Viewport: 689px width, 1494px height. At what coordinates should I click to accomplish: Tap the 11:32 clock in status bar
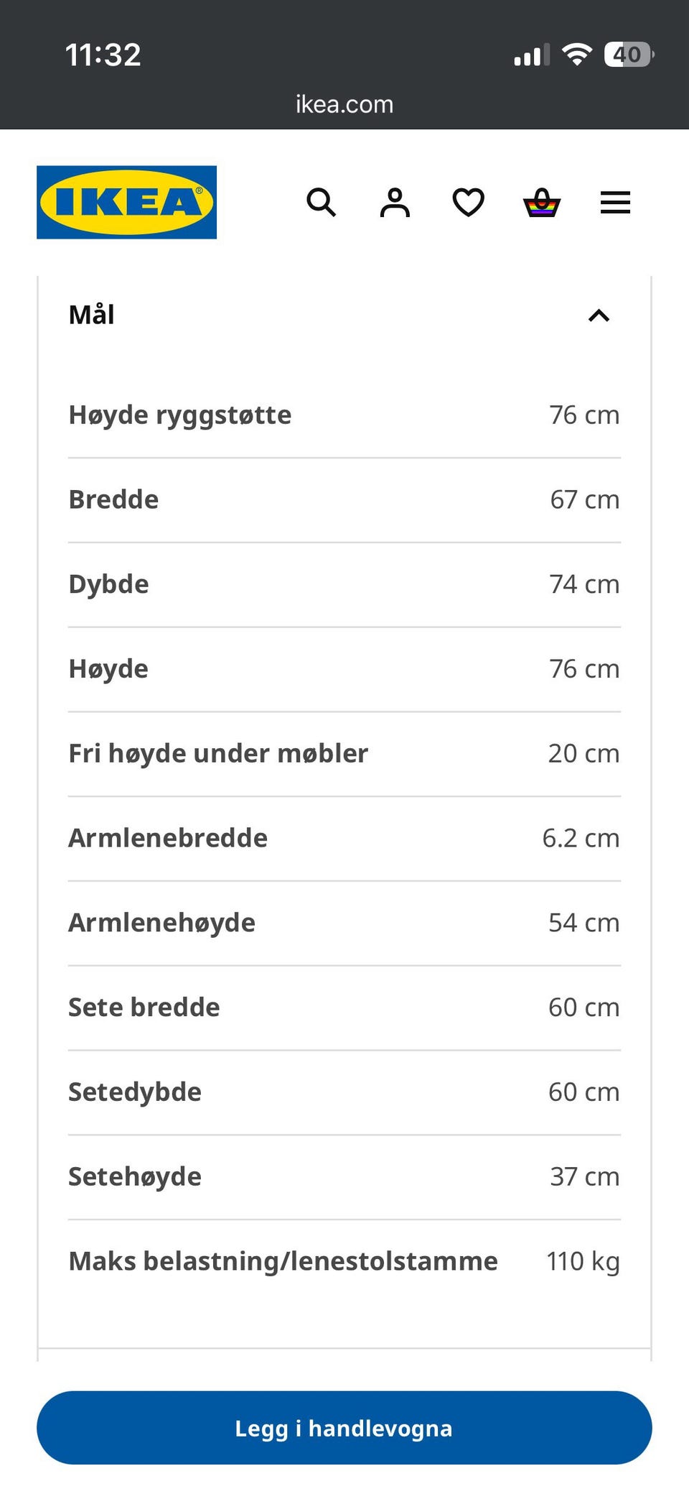tap(103, 55)
